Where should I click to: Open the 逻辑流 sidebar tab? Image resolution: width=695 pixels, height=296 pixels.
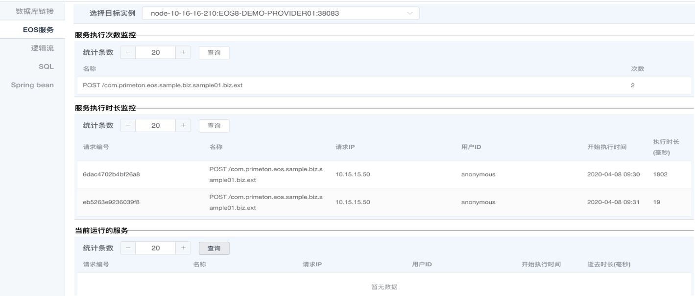click(x=43, y=48)
